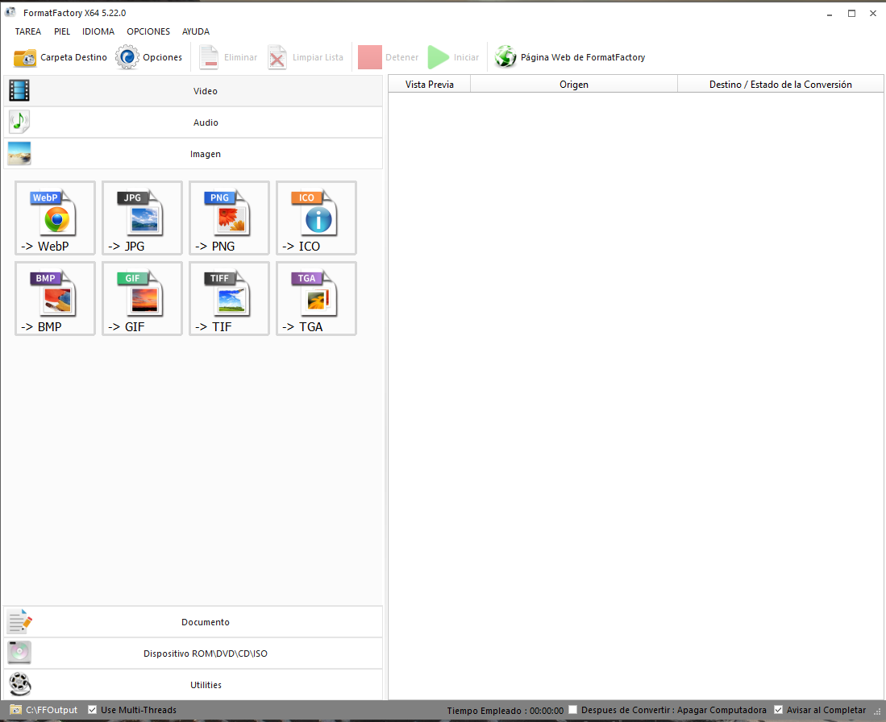Open the PNG conversion tool
The image size is (886, 722).
point(229,218)
